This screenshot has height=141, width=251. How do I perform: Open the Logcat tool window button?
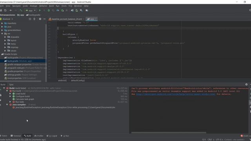(52, 136)
